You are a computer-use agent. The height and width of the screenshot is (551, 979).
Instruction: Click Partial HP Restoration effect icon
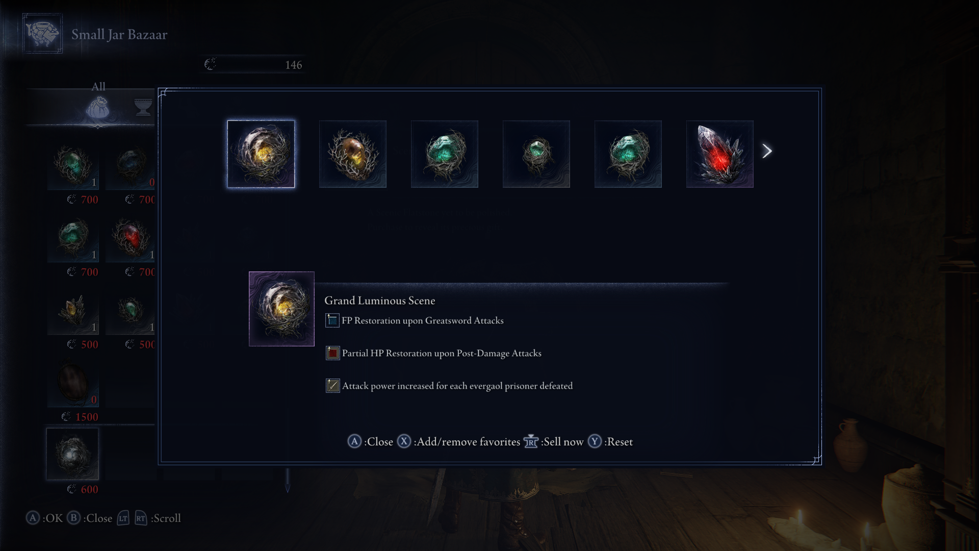332,353
